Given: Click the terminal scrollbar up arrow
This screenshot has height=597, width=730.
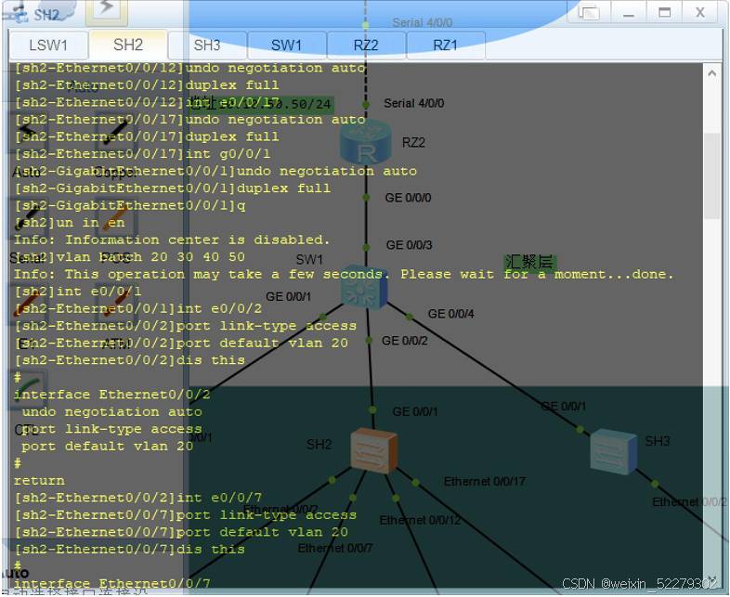Looking at the screenshot, I should pyautogui.click(x=711, y=73).
